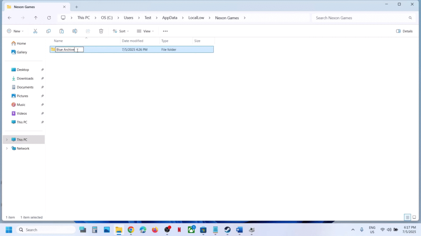
Task: Open Microsoft Store from taskbar
Action: 203,229
